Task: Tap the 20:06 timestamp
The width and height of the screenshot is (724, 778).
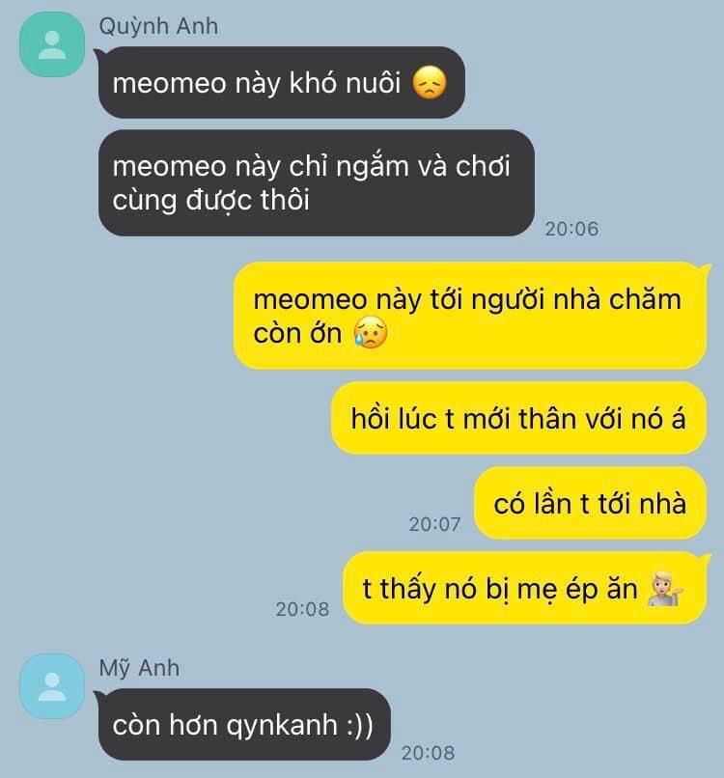Action: tap(571, 229)
